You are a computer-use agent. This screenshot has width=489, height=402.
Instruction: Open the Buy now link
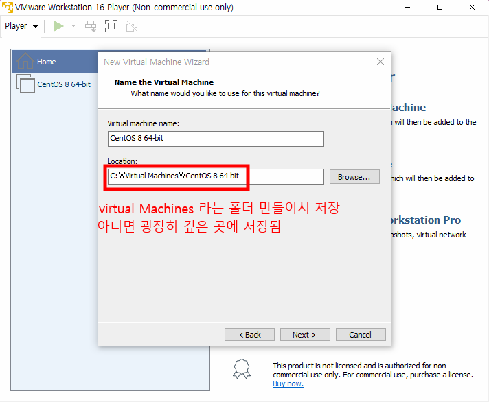[288, 383]
